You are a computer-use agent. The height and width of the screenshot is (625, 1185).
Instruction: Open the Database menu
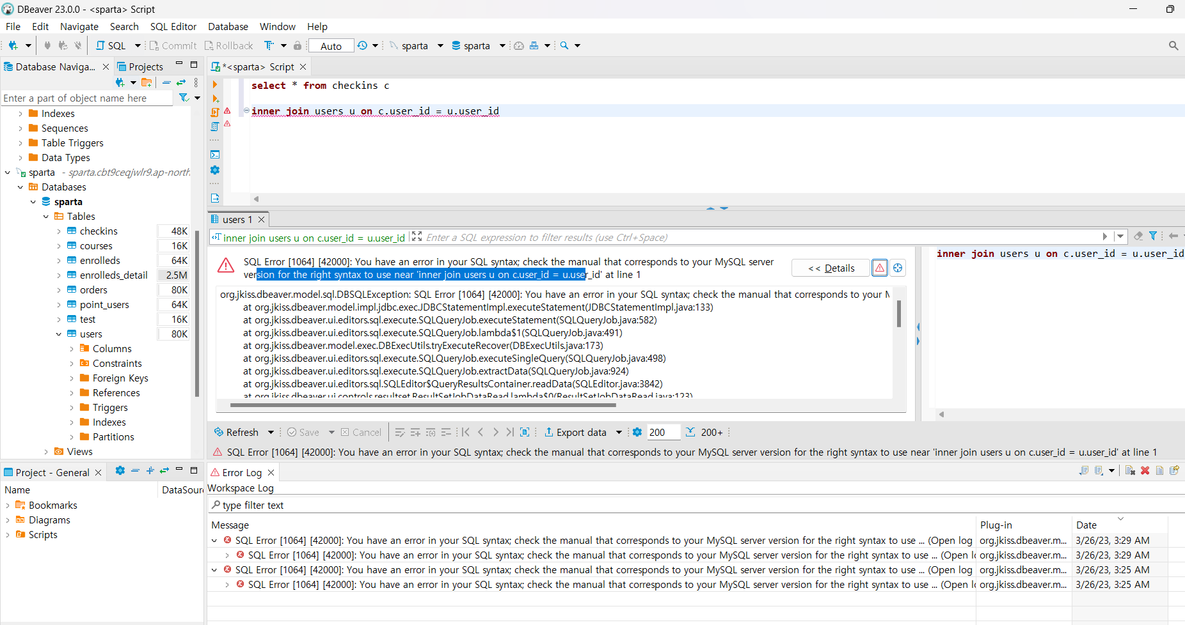pyautogui.click(x=228, y=26)
